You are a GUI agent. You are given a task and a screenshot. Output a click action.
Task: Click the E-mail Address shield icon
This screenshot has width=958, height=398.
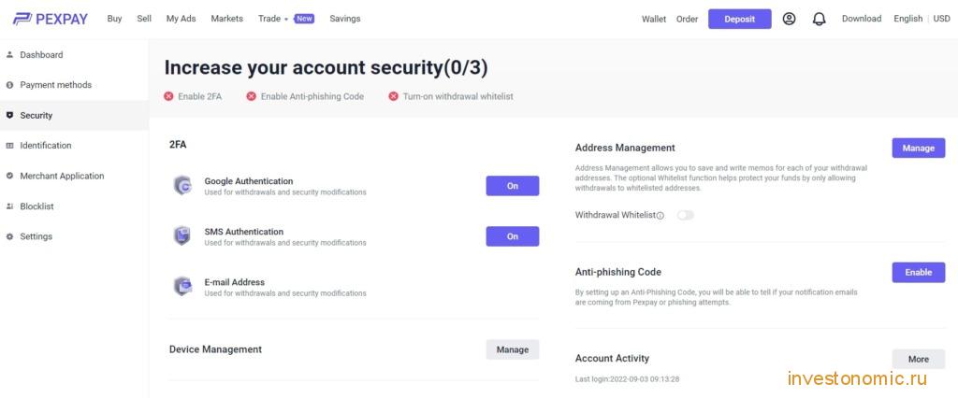(x=182, y=286)
